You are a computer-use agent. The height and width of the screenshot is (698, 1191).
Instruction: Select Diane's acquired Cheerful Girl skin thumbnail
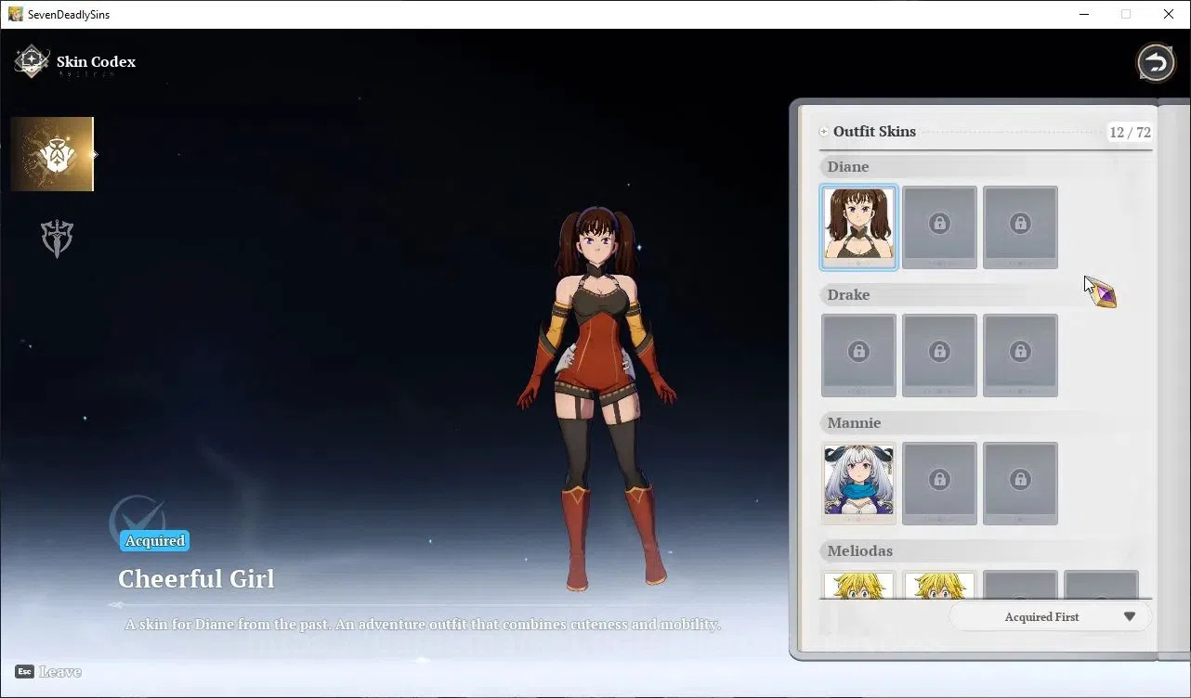coord(858,227)
